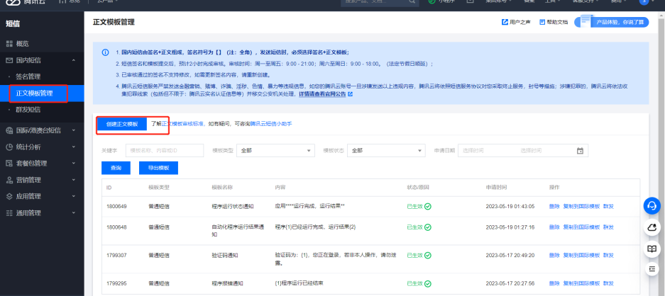Click the 已生效 status of template 1799307
The width and height of the screenshot is (665, 296).
point(419,256)
